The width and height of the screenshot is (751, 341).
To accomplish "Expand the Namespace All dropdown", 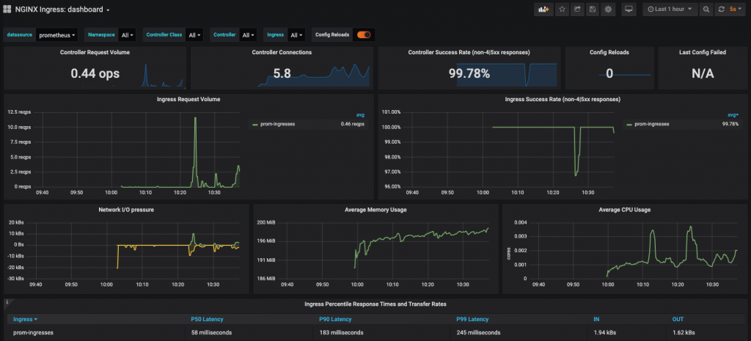I will pyautogui.click(x=128, y=35).
